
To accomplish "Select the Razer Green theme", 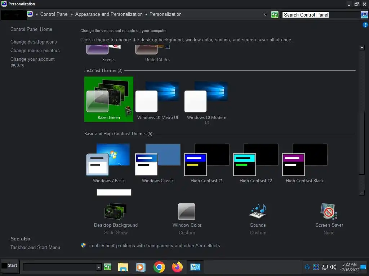I will [109, 99].
